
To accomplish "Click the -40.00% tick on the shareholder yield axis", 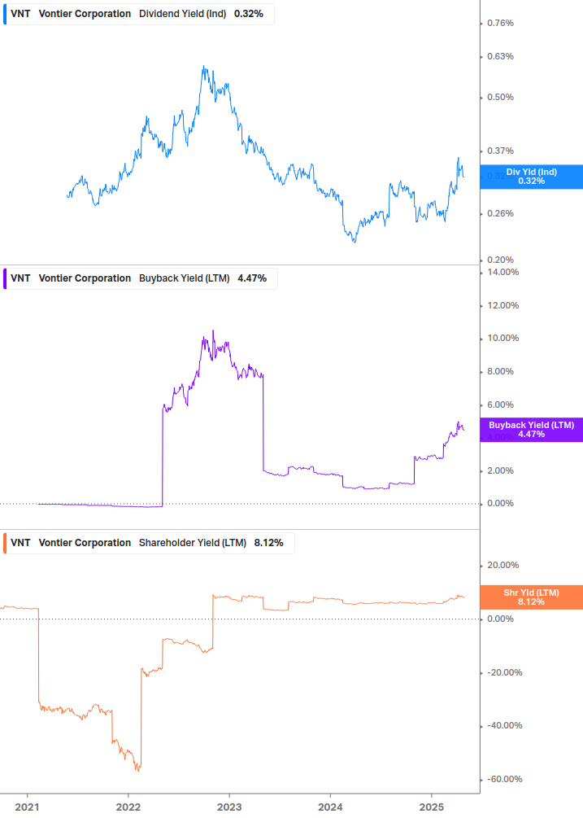I will (504, 726).
